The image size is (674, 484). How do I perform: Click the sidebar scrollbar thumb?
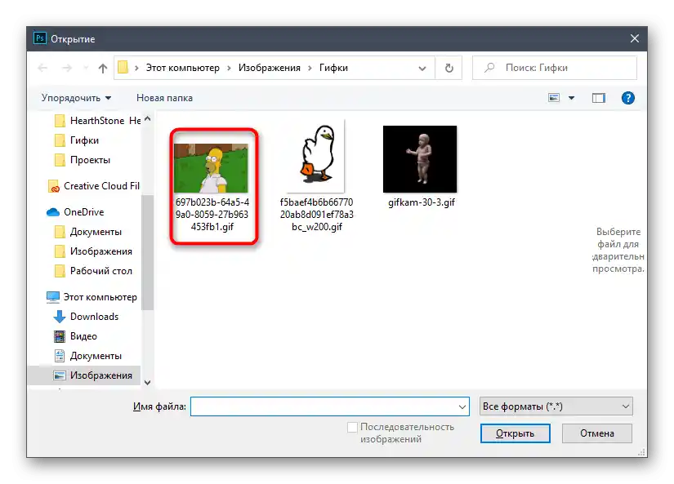(x=147, y=252)
